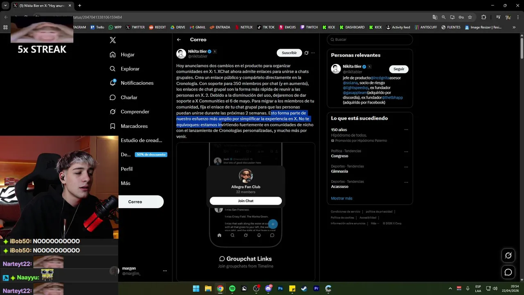Show more bookmarks with the chevron
The image size is (524, 295).
514,27
